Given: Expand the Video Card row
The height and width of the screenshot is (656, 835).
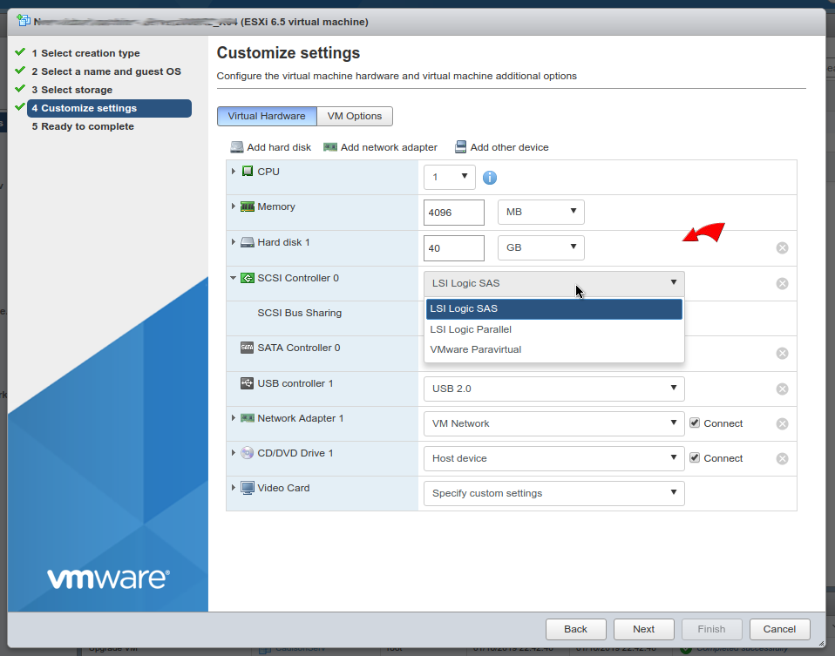Looking at the screenshot, I should point(234,487).
